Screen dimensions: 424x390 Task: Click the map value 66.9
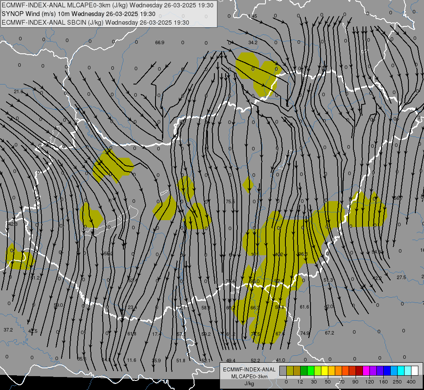tap(160, 42)
